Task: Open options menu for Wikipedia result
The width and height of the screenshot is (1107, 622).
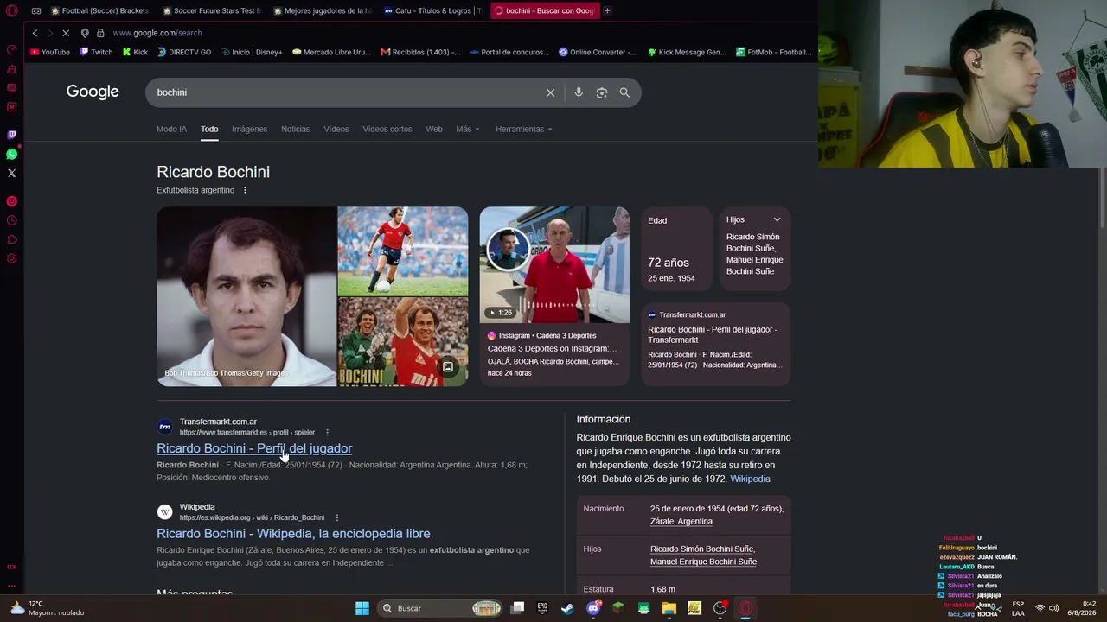Action: click(x=336, y=517)
